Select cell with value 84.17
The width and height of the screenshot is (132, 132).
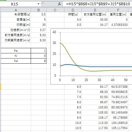tap(95, 87)
